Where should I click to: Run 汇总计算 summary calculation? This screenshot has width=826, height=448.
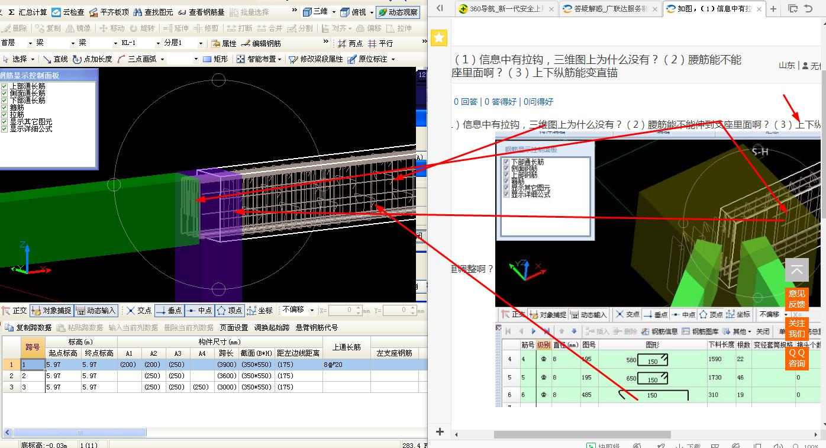click(x=28, y=12)
